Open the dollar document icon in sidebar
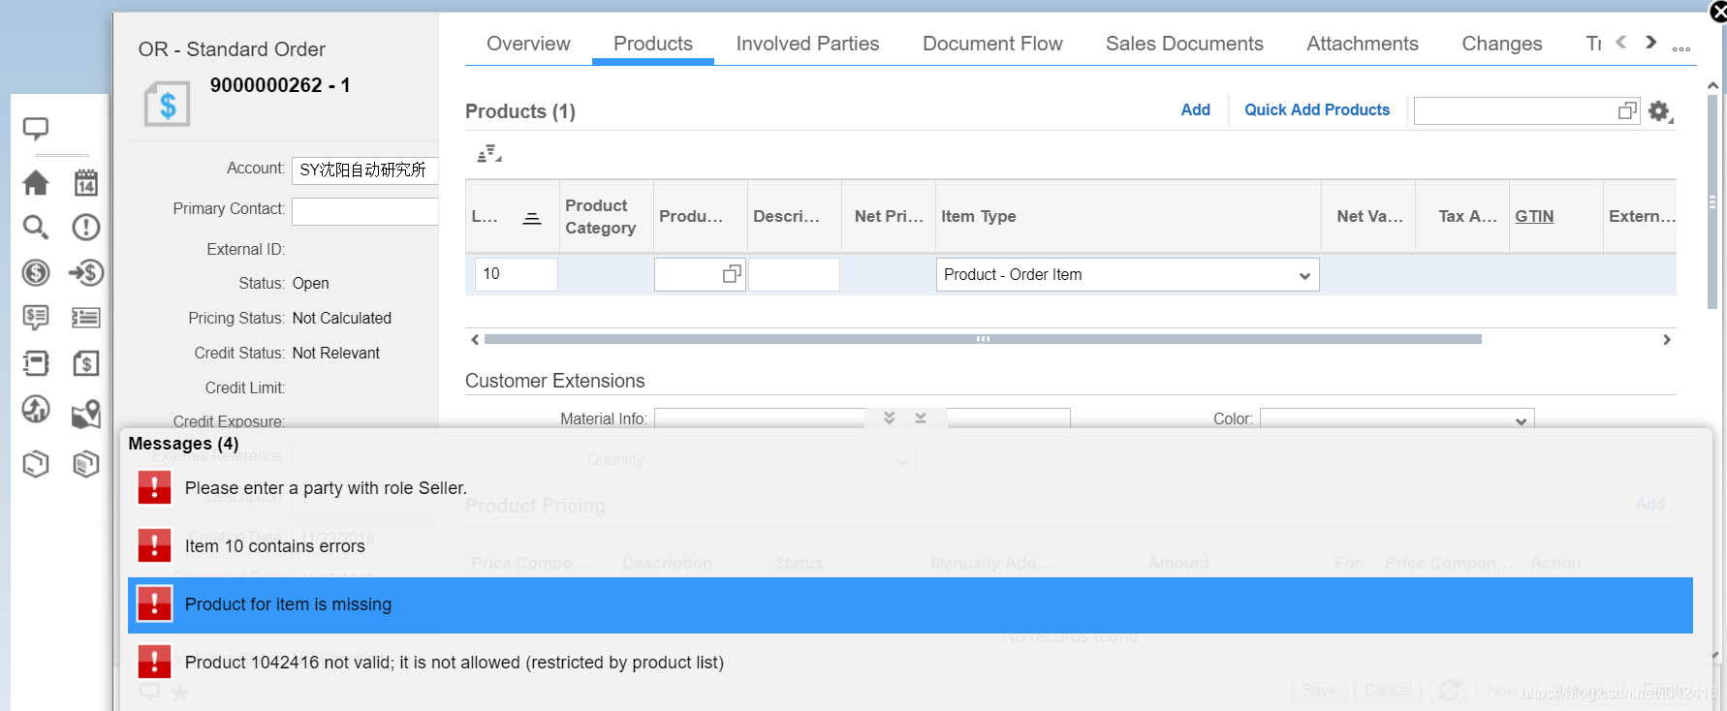The width and height of the screenshot is (1727, 711). click(x=86, y=363)
